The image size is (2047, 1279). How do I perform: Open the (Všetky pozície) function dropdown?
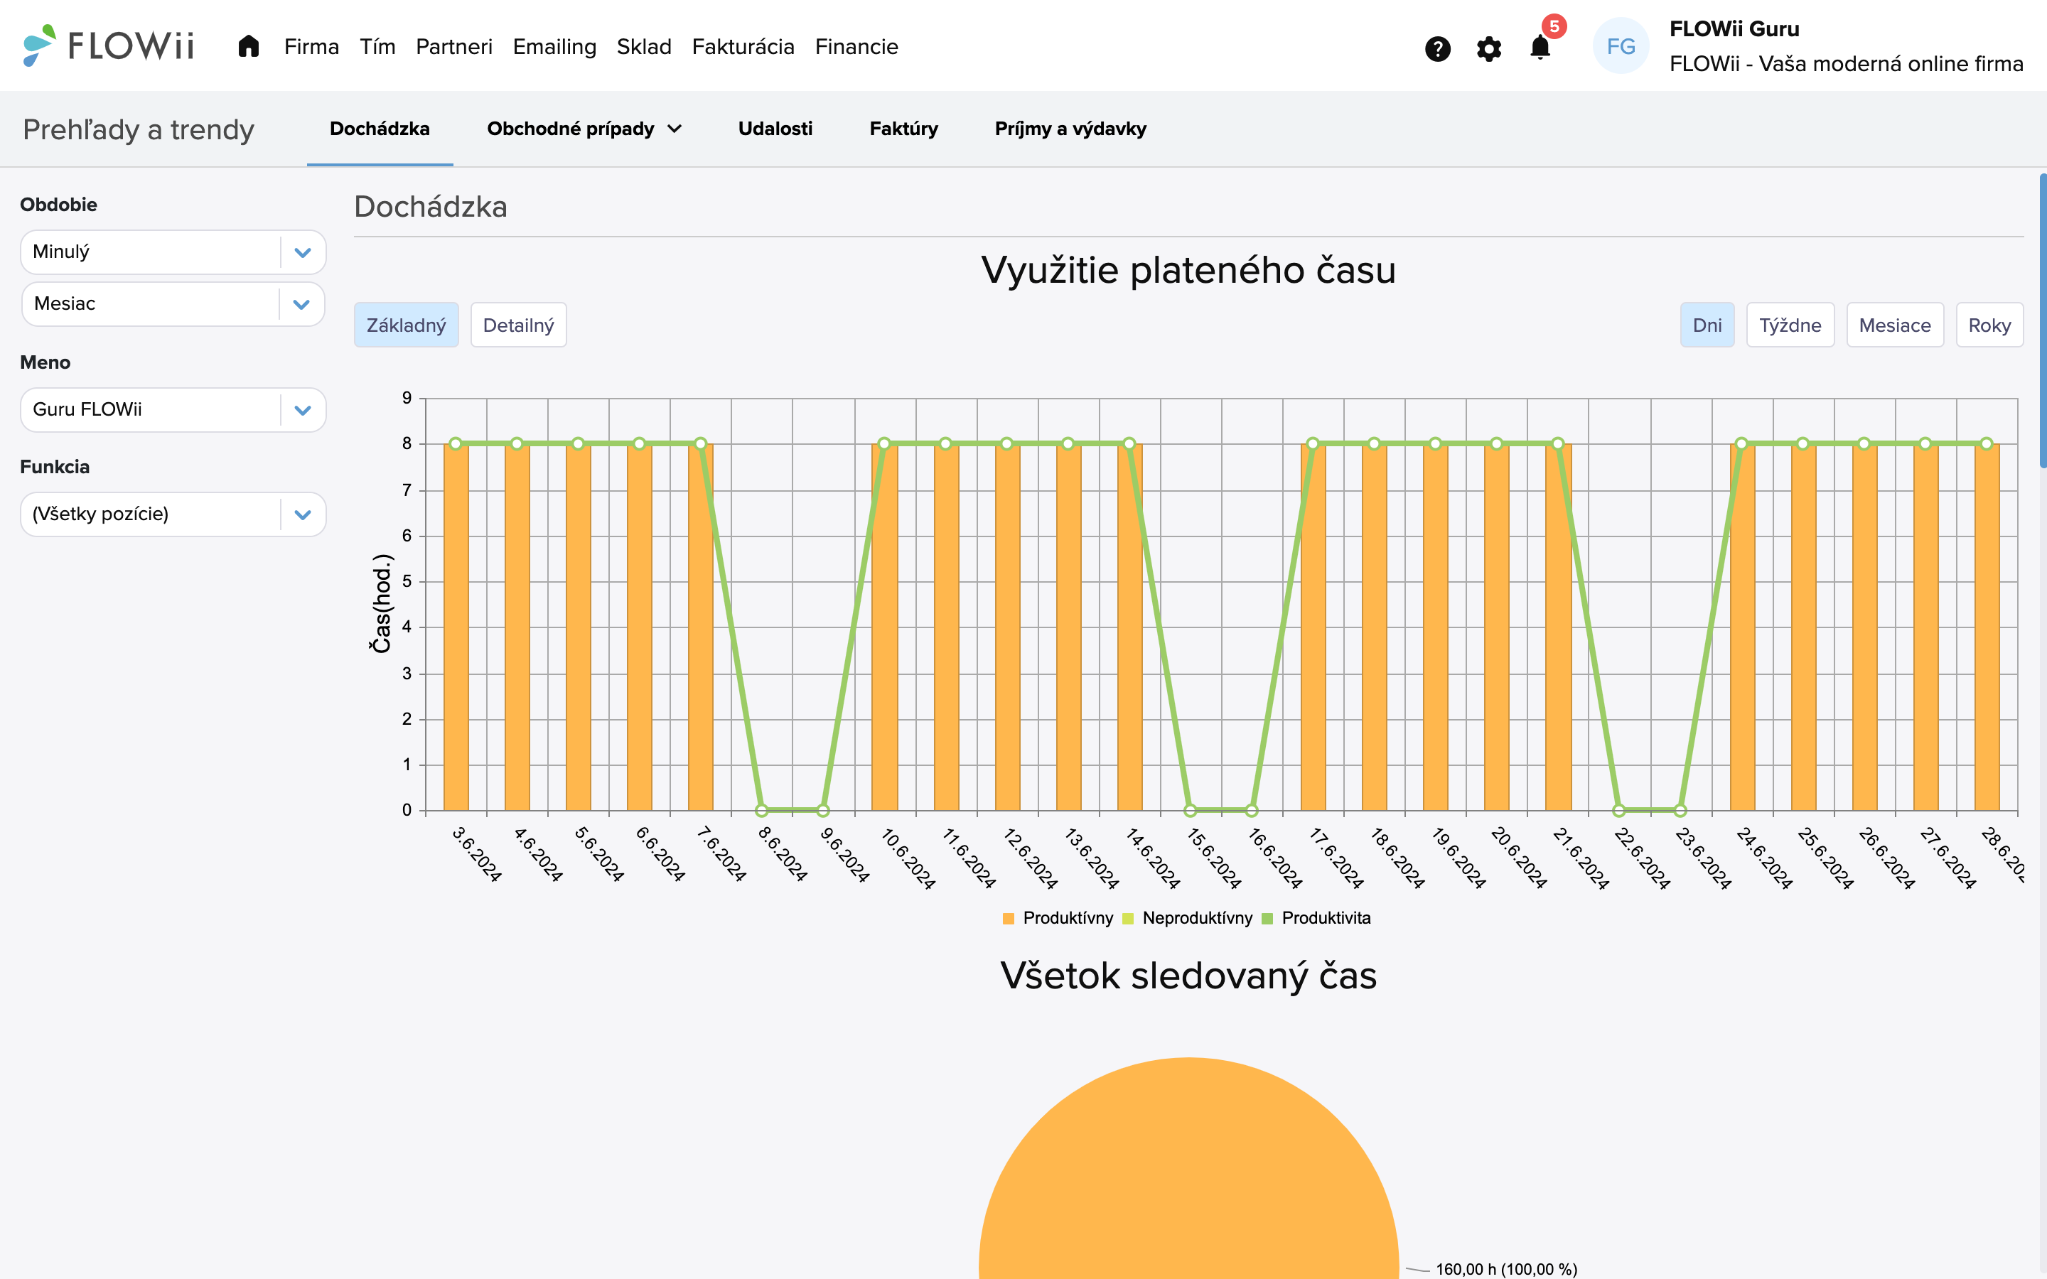[173, 514]
